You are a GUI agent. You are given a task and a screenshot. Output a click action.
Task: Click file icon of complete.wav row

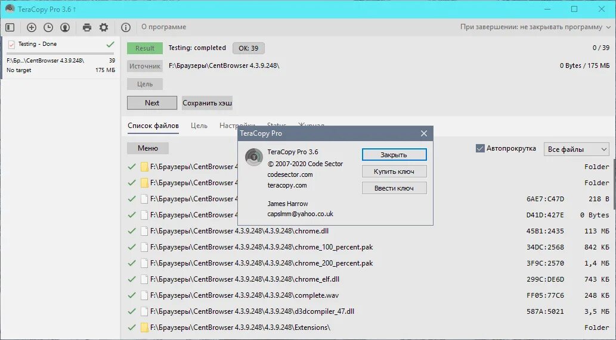pos(144,295)
